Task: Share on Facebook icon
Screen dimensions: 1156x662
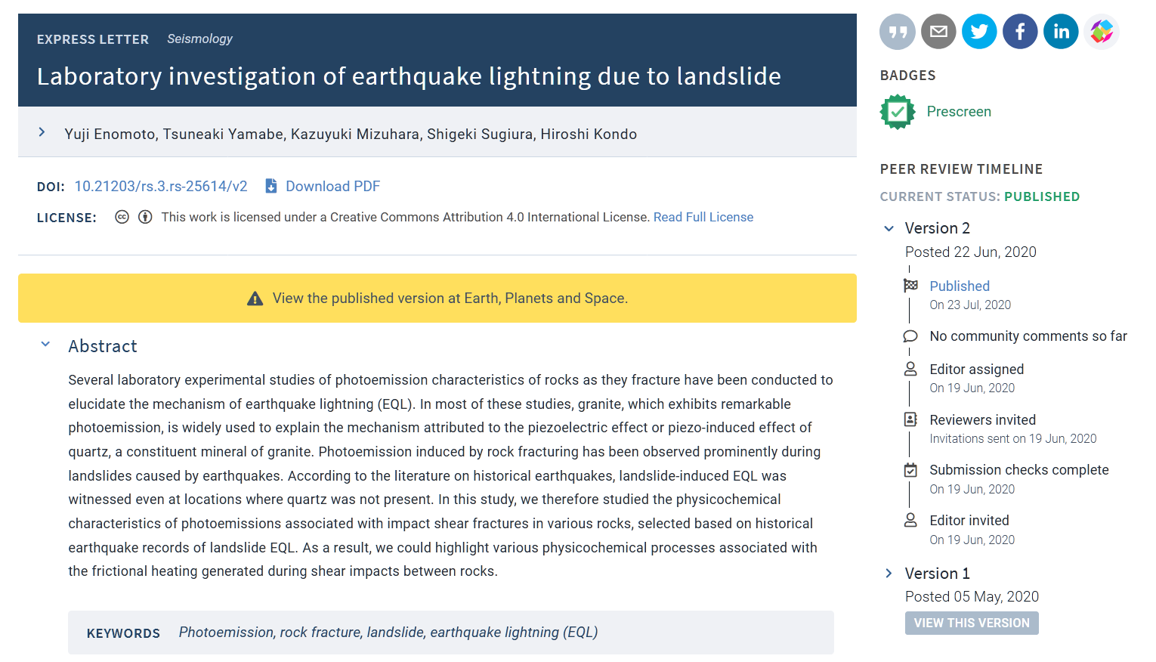Action: tap(1020, 32)
